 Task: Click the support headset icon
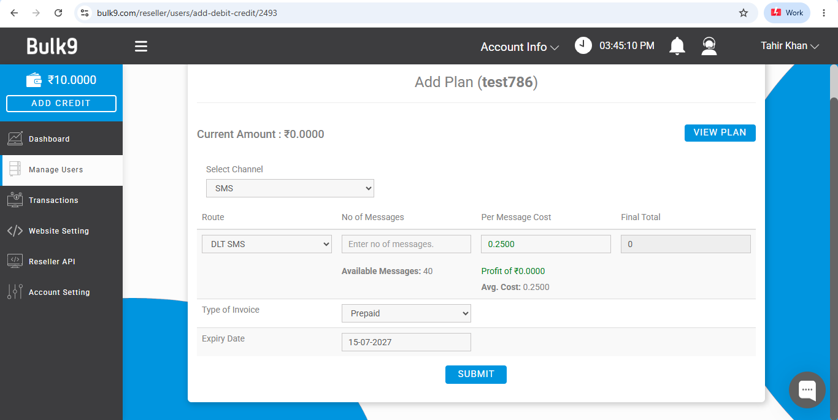tap(709, 46)
